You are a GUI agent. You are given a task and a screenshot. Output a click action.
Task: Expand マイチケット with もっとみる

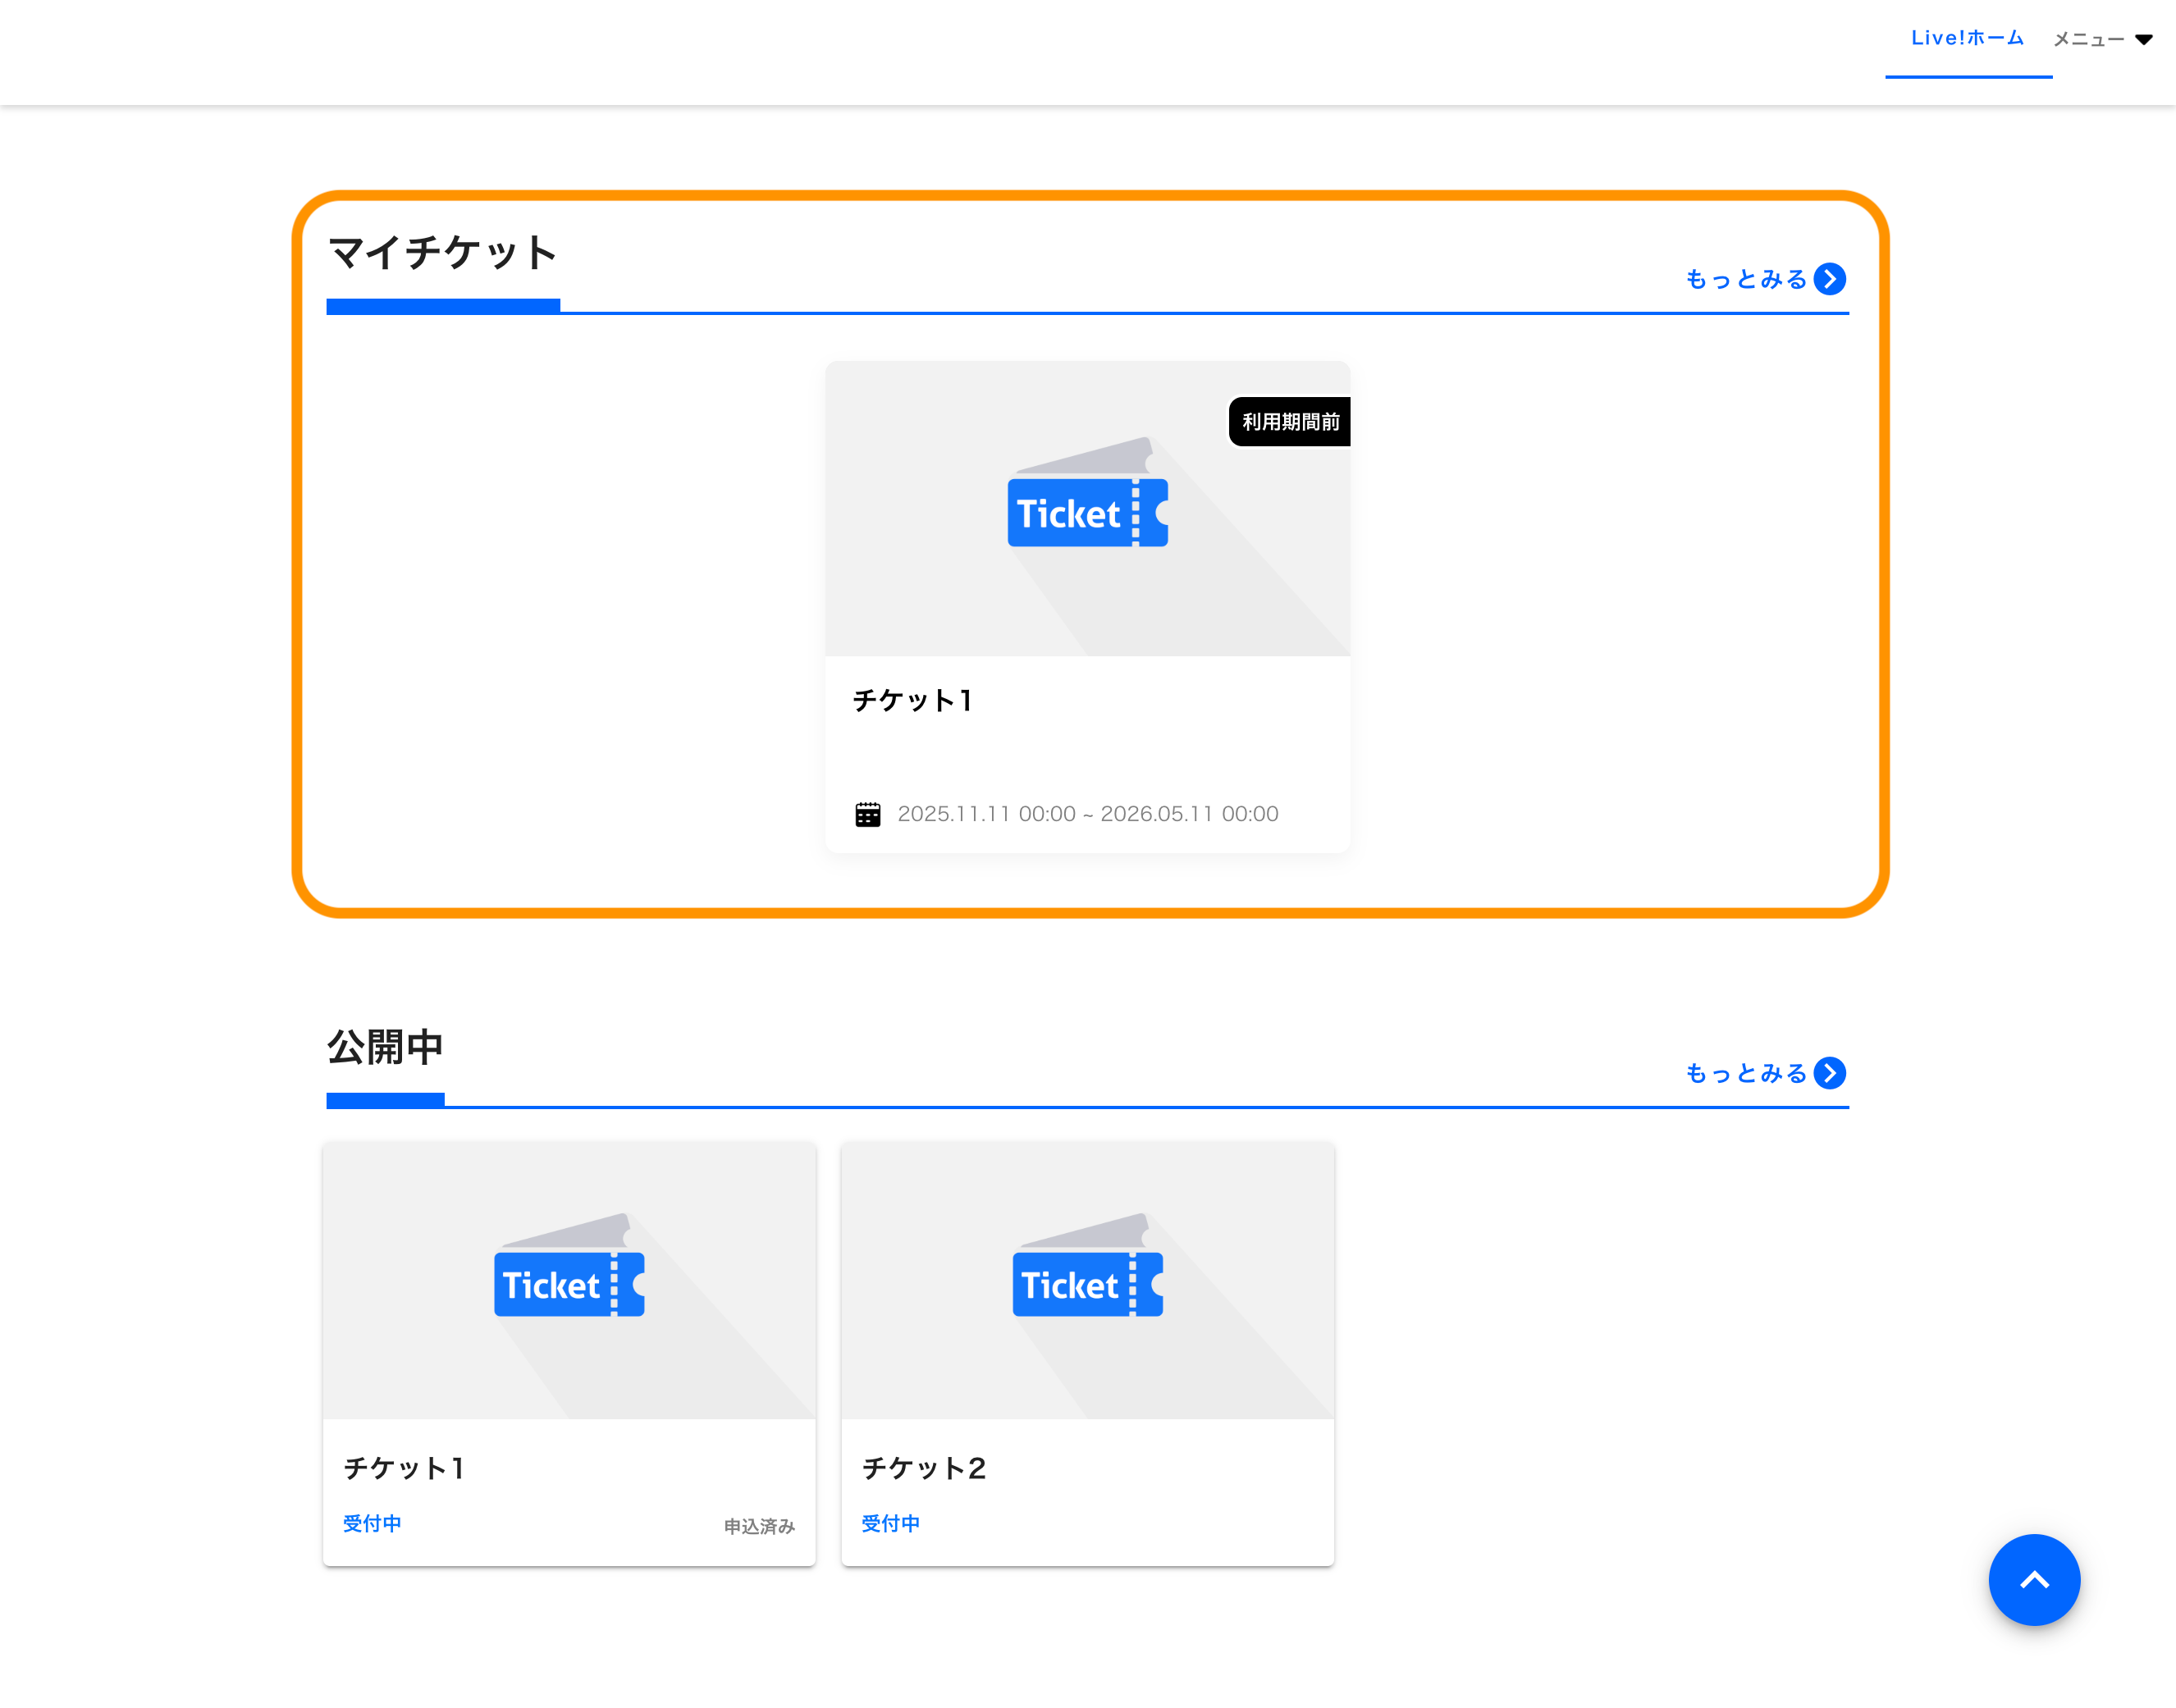[x=1747, y=279]
